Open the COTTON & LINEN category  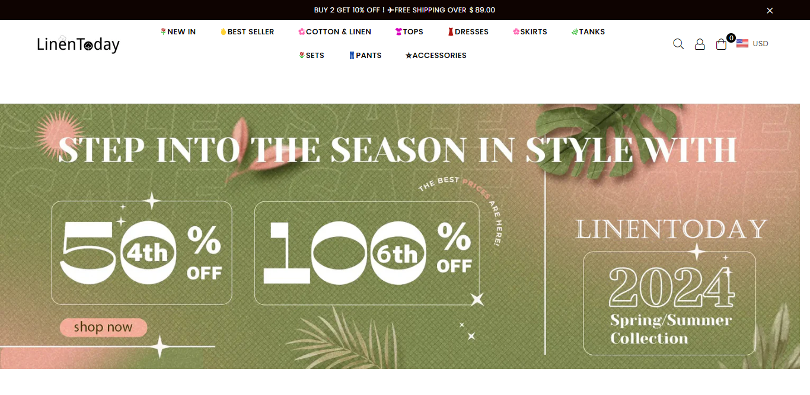(x=334, y=32)
